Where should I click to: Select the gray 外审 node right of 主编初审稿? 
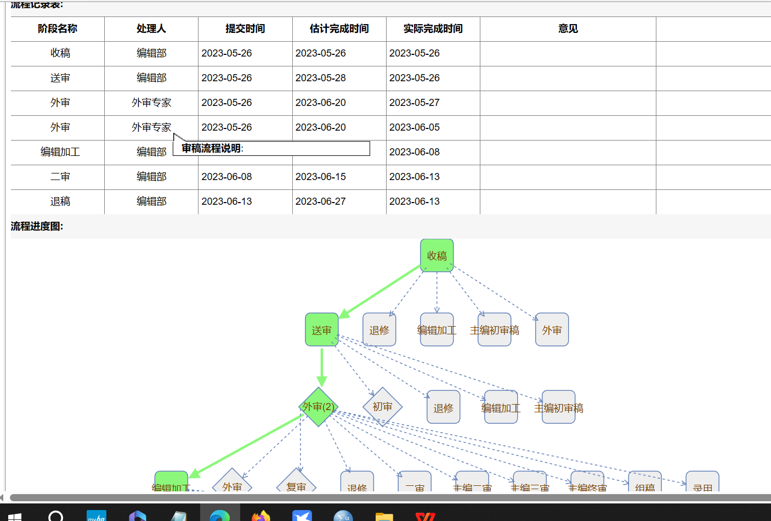pyautogui.click(x=552, y=330)
